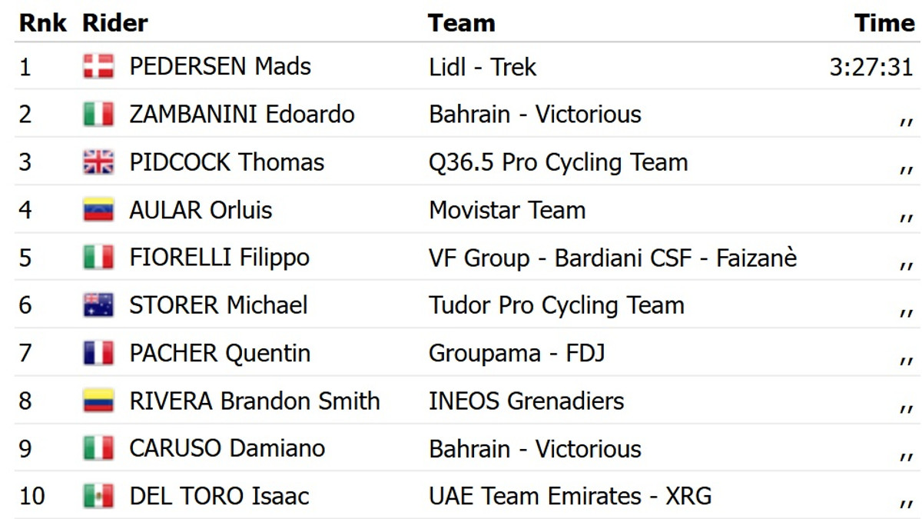Click the winning time 3:27:31

[x=871, y=67]
